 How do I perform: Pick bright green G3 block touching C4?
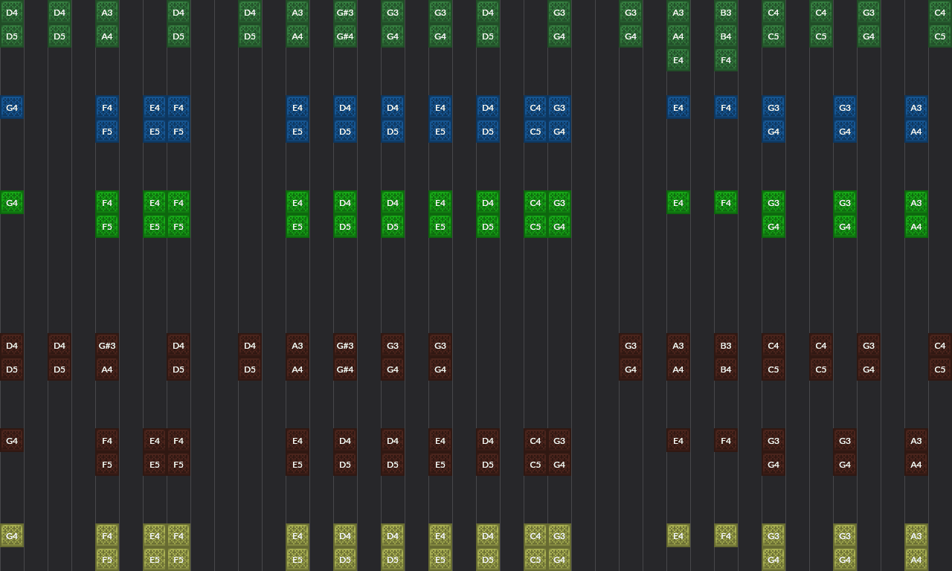[x=559, y=202]
